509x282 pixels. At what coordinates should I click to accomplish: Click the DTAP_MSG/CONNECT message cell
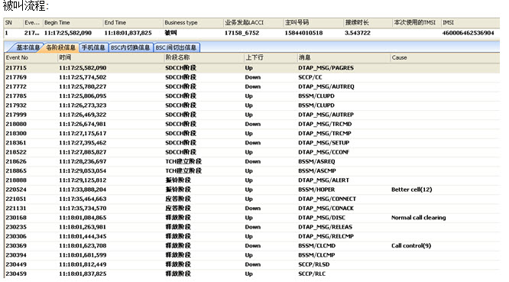pos(327,199)
